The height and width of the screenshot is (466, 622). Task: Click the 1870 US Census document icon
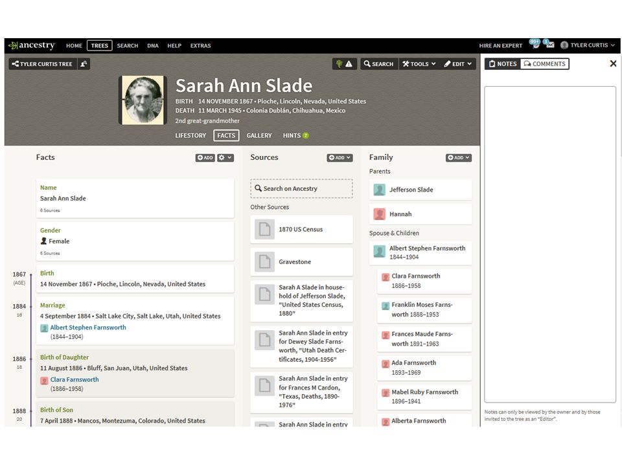pyautogui.click(x=264, y=229)
